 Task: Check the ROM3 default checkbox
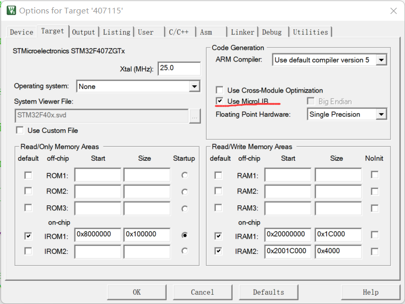pos(28,208)
